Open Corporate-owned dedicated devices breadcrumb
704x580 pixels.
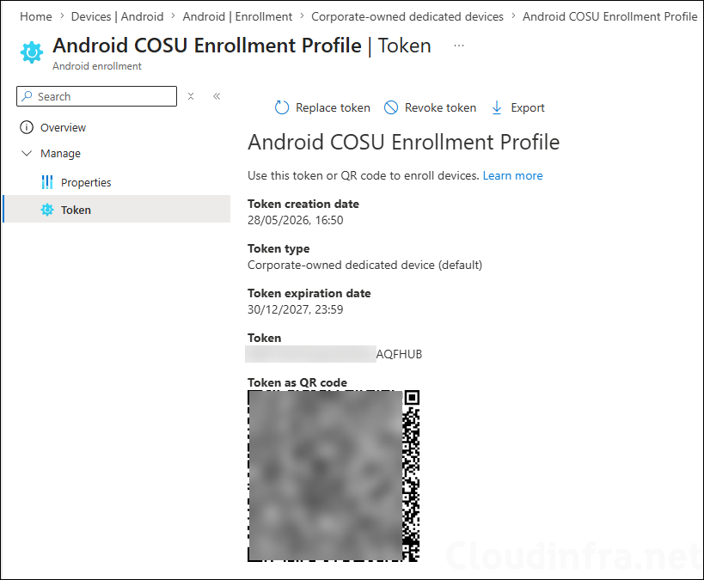click(x=407, y=16)
